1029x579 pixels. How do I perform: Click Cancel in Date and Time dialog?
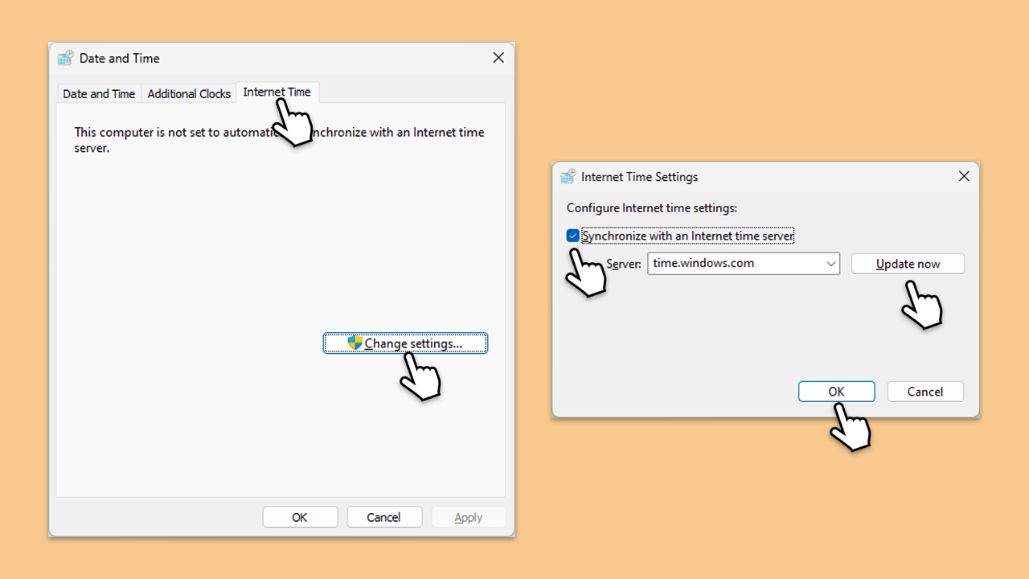[383, 517]
